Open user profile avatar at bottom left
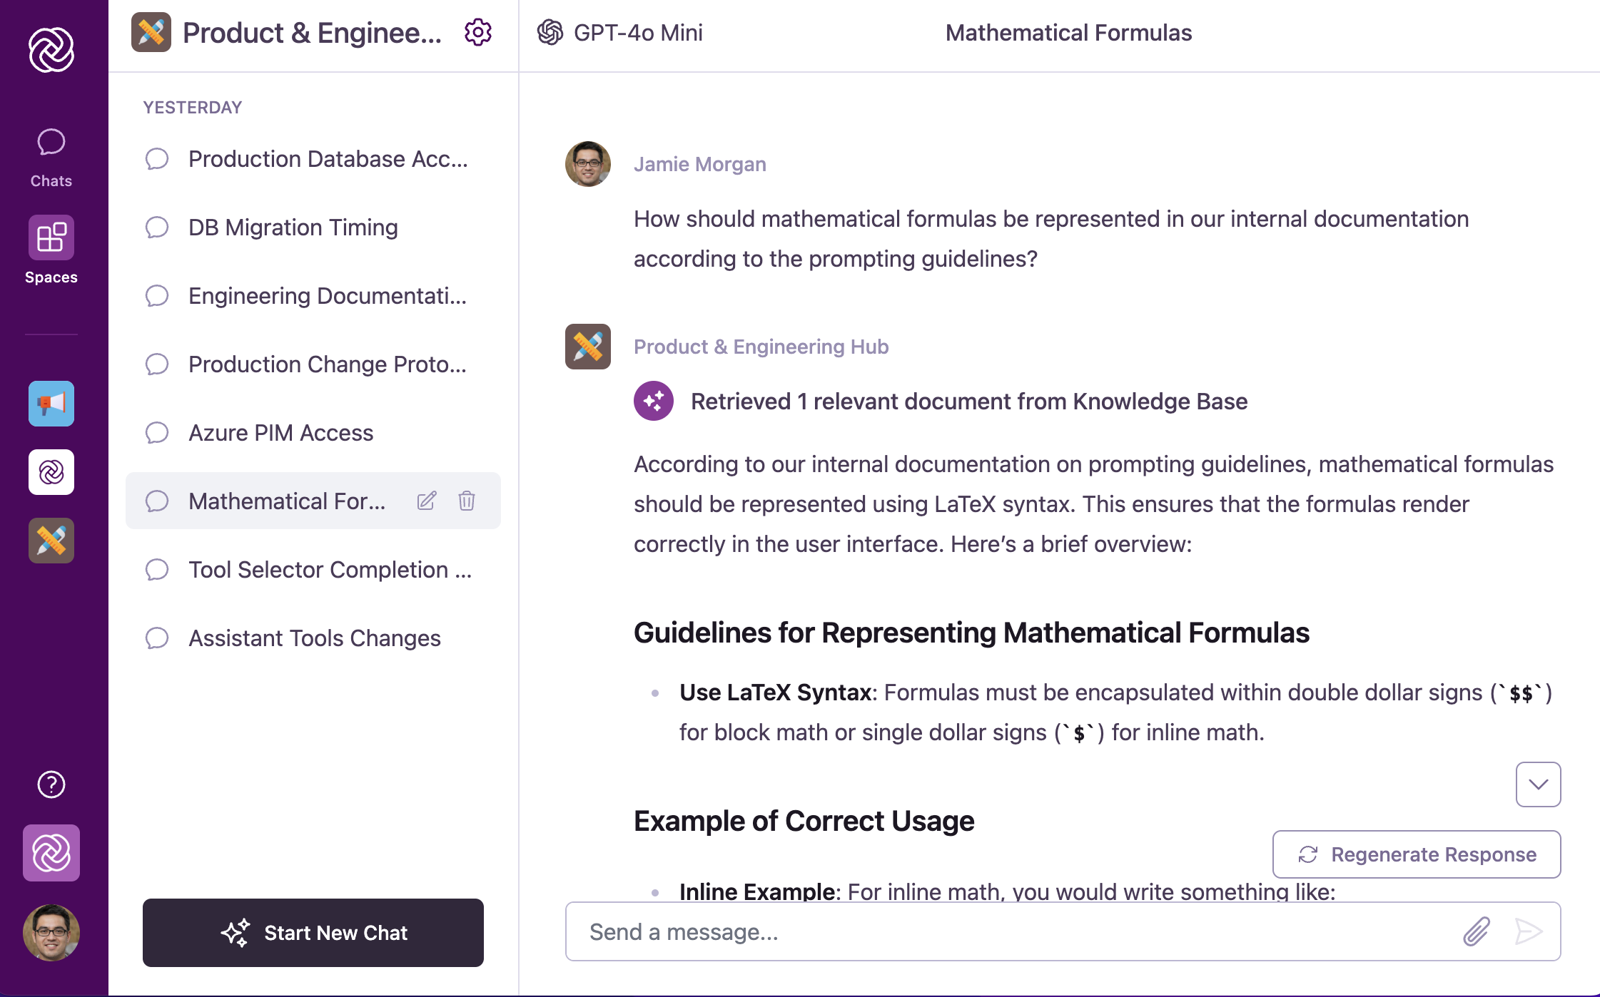The image size is (1600, 997). point(51,933)
